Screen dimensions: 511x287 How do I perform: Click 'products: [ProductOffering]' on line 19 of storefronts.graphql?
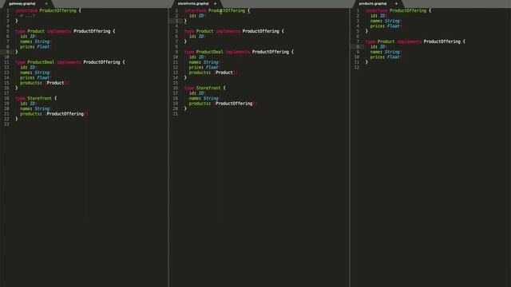click(x=224, y=104)
